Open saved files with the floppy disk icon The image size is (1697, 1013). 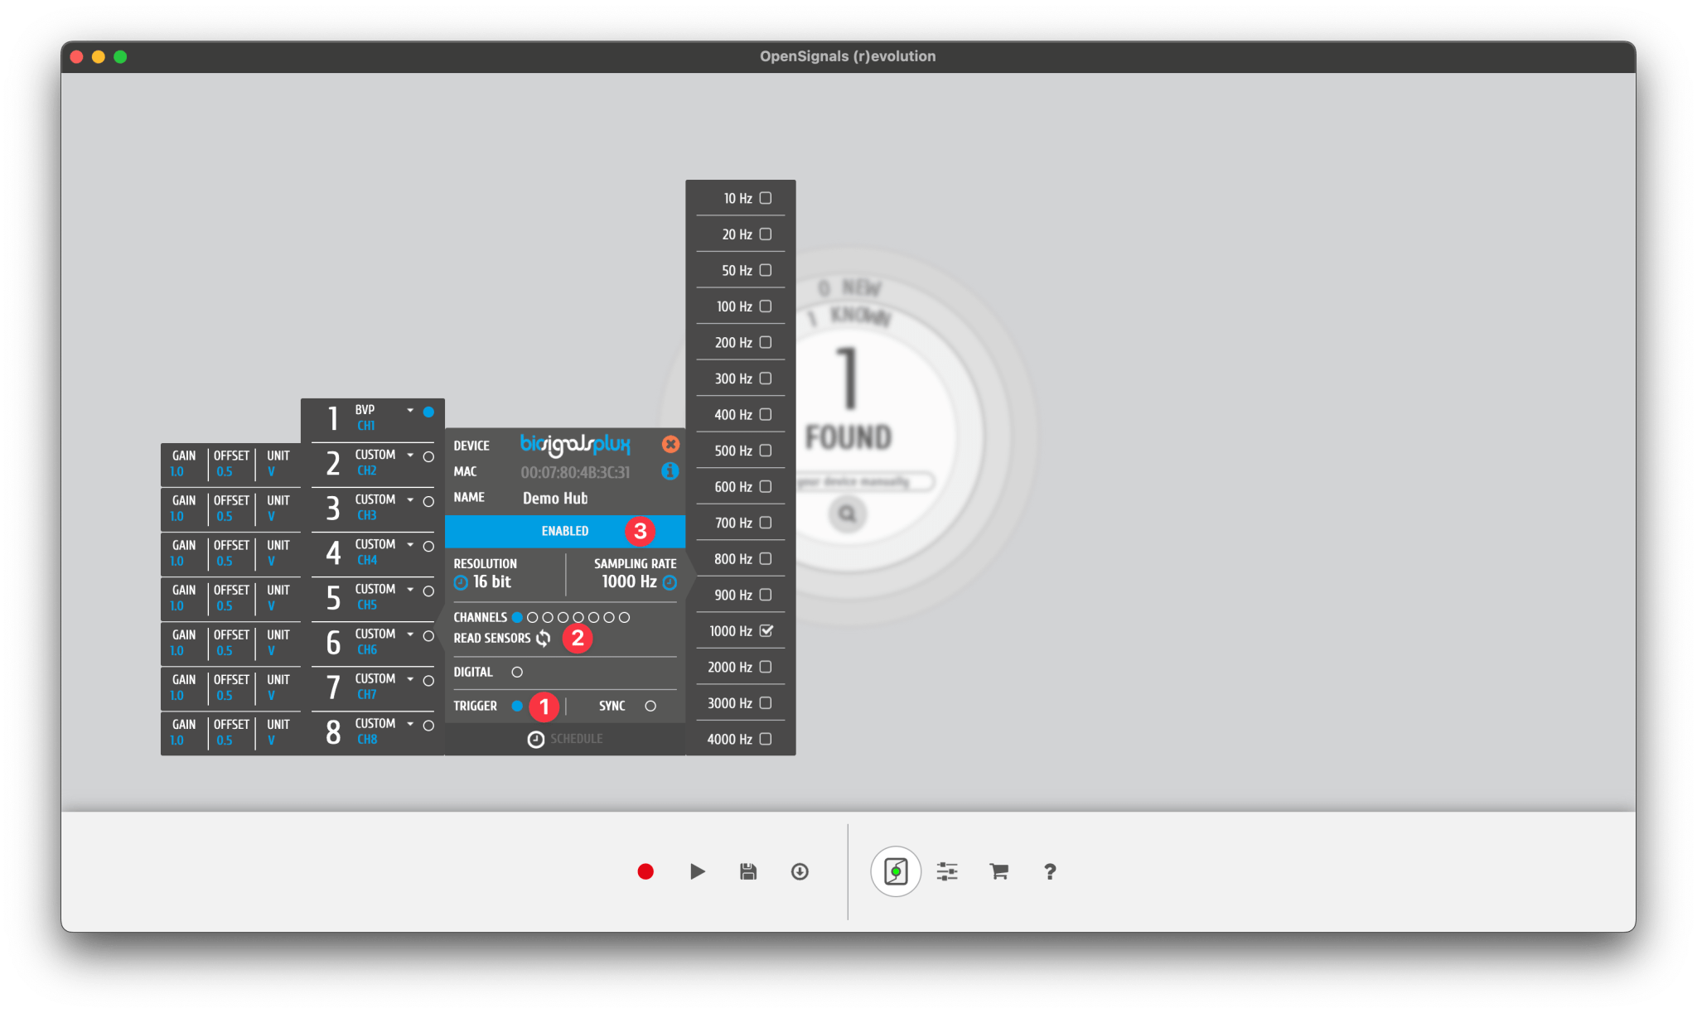pos(747,871)
